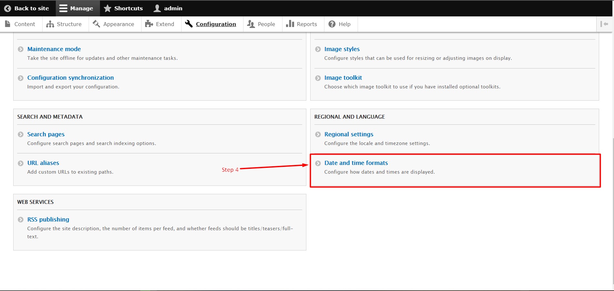Open the RSS publishing link
Image resolution: width=614 pixels, height=291 pixels.
click(48, 219)
